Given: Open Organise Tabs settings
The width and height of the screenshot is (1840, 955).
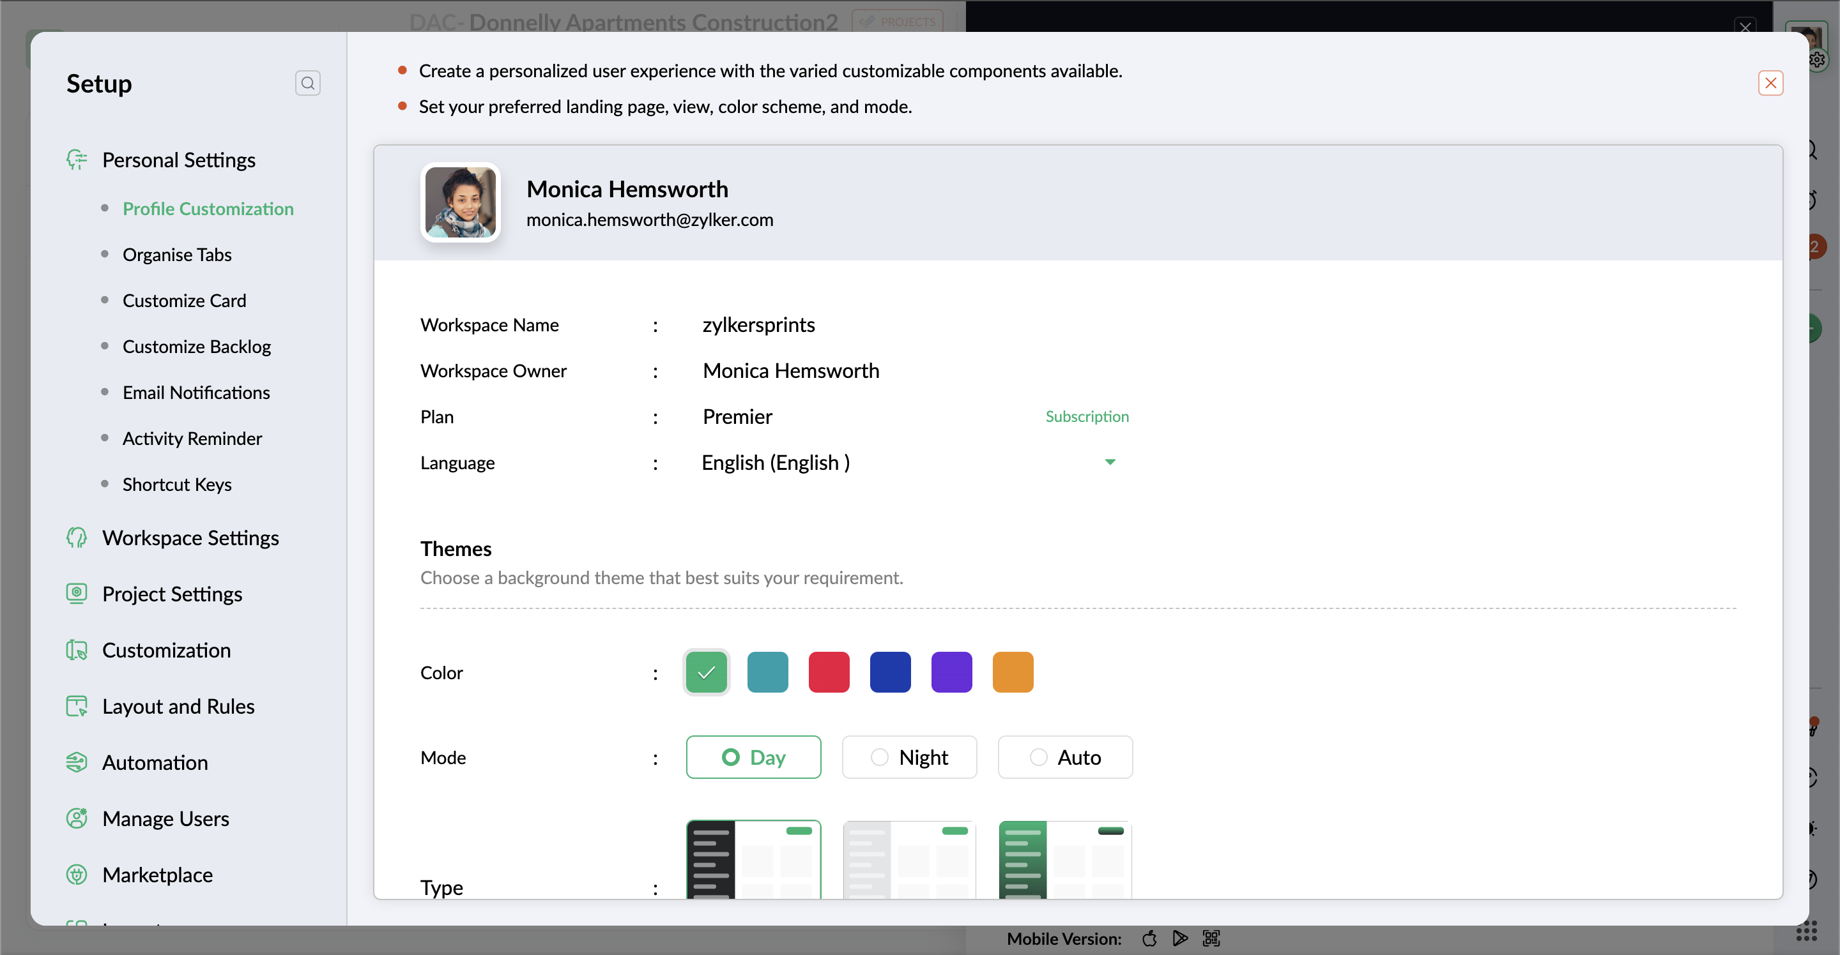Looking at the screenshot, I should pos(176,254).
